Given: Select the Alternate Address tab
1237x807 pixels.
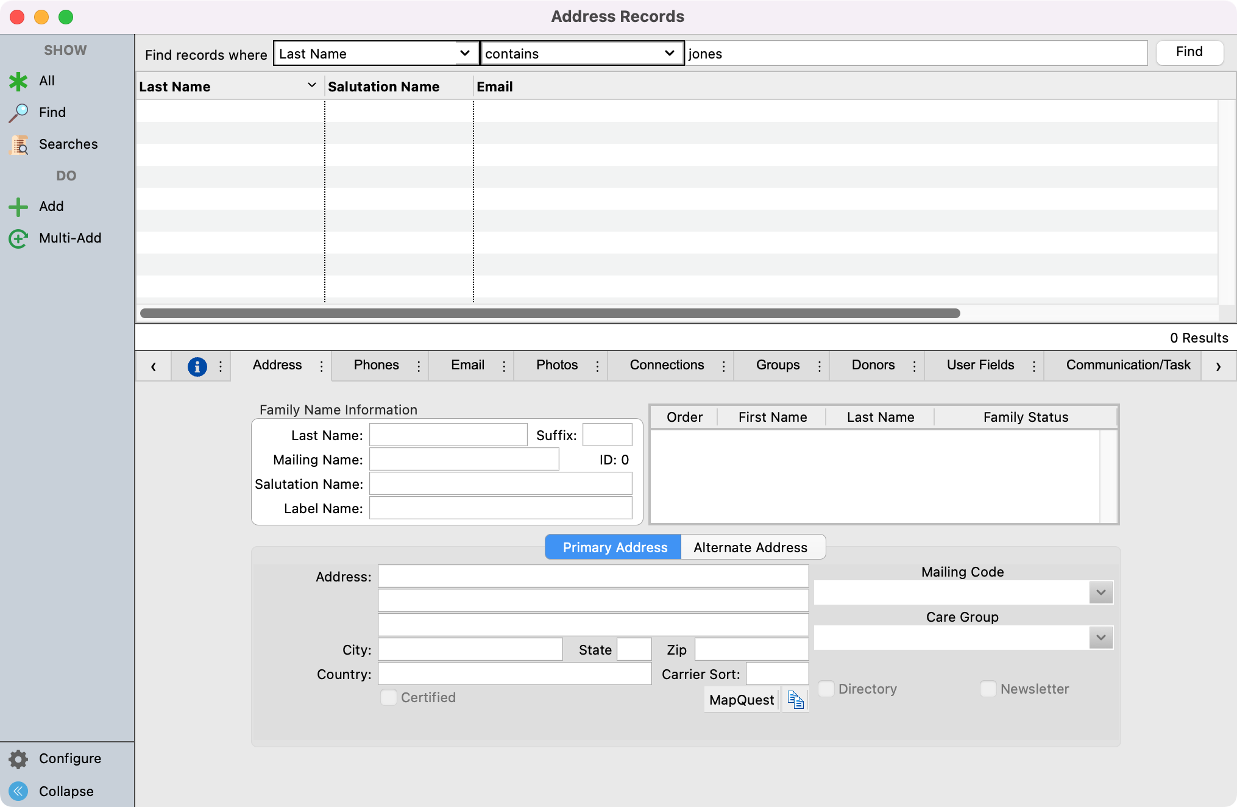Looking at the screenshot, I should (x=750, y=547).
